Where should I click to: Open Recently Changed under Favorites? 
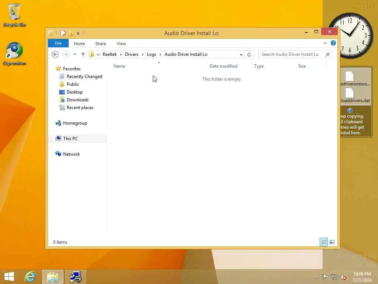[85, 77]
